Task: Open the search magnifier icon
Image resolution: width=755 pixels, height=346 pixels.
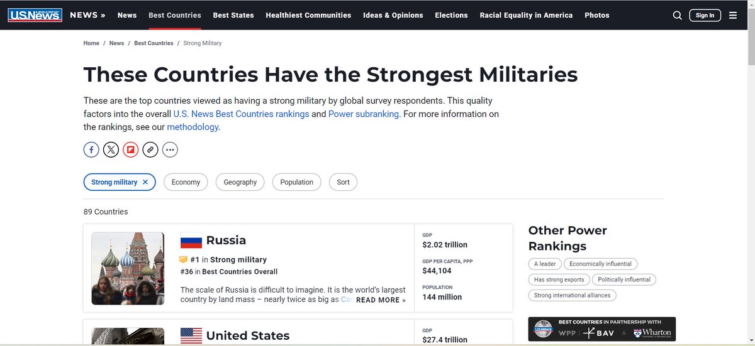Action: 677,15
